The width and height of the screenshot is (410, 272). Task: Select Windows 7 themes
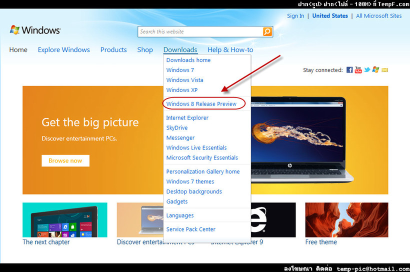click(190, 181)
